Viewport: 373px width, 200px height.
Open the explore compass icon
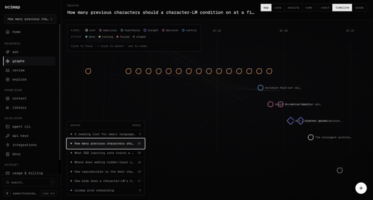click(7, 79)
